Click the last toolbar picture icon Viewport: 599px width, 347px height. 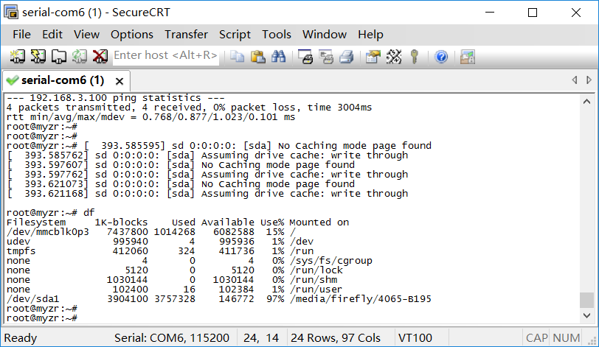[x=468, y=57]
